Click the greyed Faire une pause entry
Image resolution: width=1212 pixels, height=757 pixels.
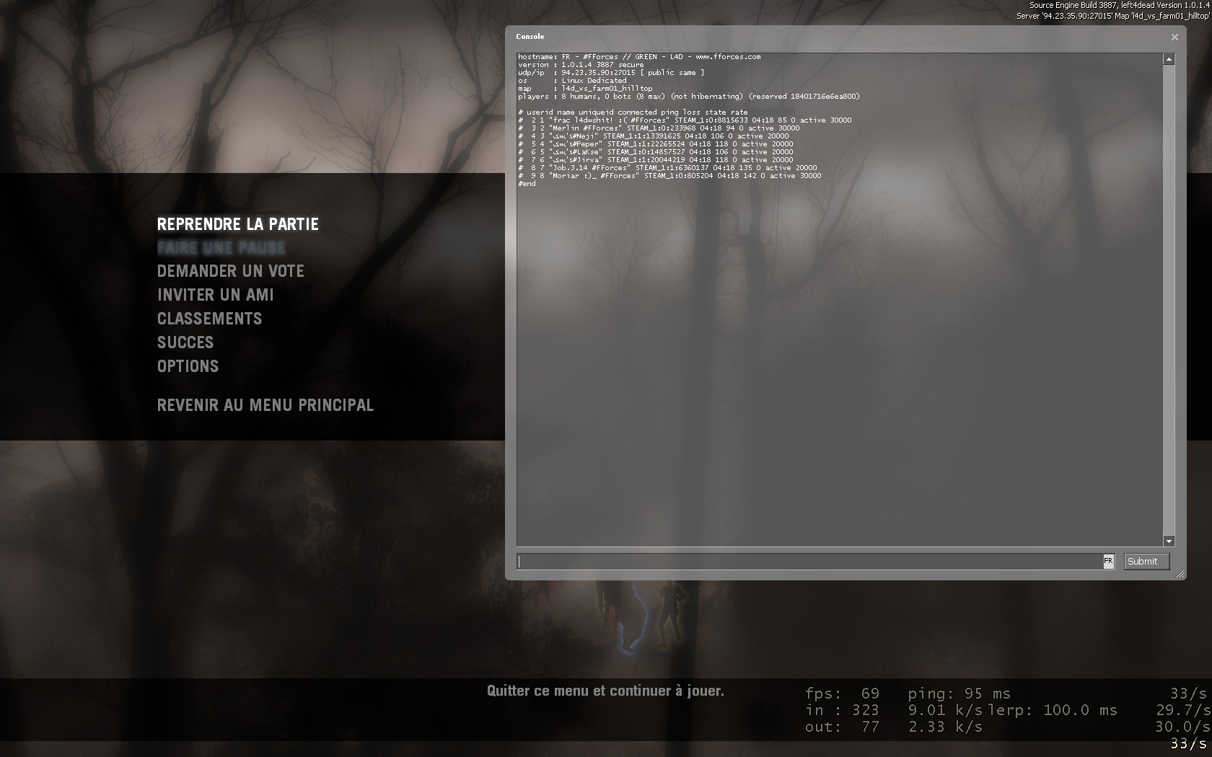click(221, 248)
